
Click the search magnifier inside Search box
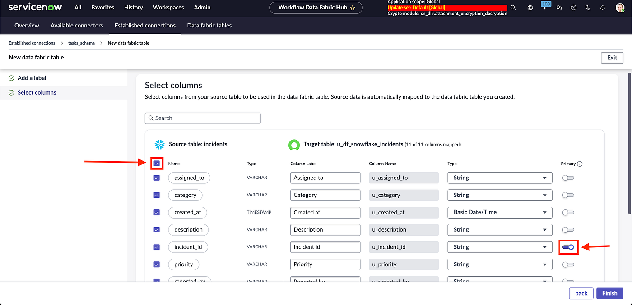point(151,118)
